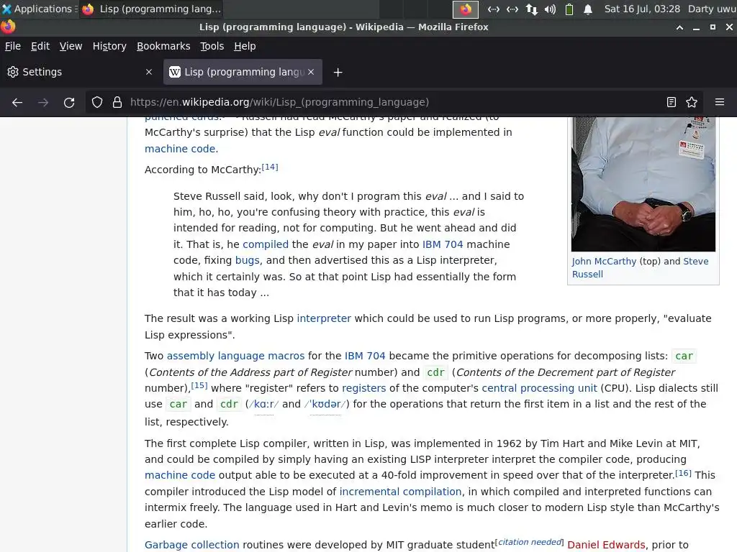Click the Darty uwu user label
737x552 pixels.
pos(712,9)
